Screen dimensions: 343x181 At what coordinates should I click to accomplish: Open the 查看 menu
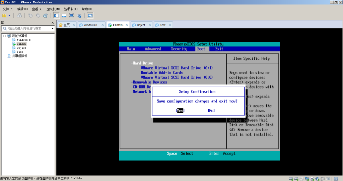pyautogui.click(x=37, y=9)
